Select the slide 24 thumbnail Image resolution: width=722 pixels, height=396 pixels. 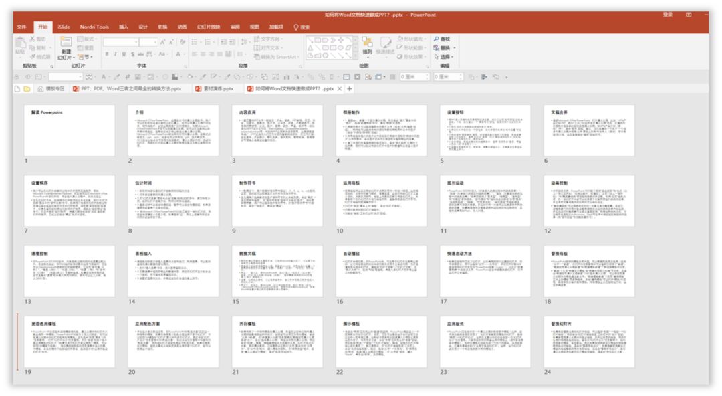click(x=589, y=342)
